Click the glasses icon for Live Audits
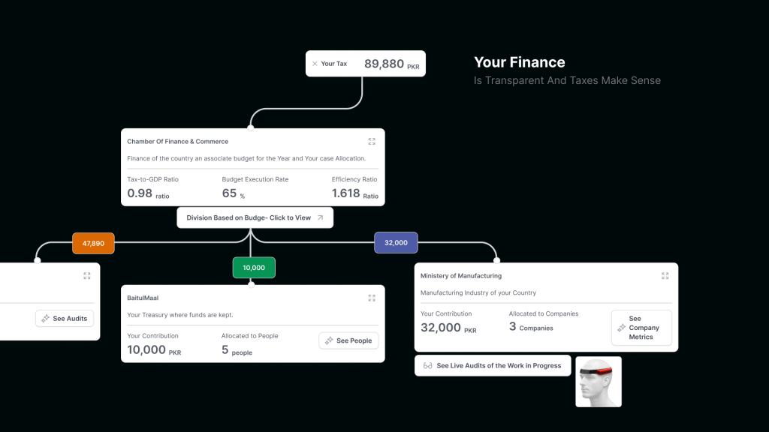The width and height of the screenshot is (769, 432). click(x=427, y=366)
